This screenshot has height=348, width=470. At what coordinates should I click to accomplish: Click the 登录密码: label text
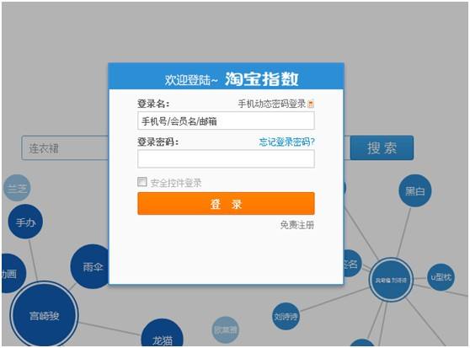click(158, 142)
